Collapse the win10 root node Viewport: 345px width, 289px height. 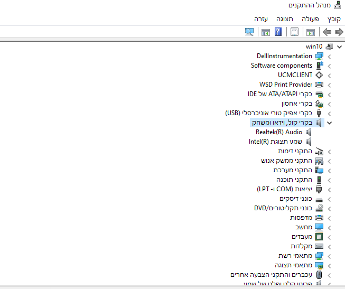coord(339,46)
